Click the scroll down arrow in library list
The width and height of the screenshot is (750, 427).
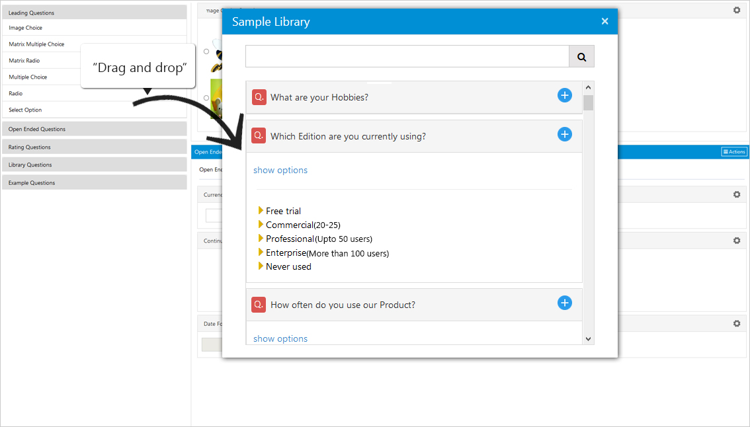coord(589,339)
